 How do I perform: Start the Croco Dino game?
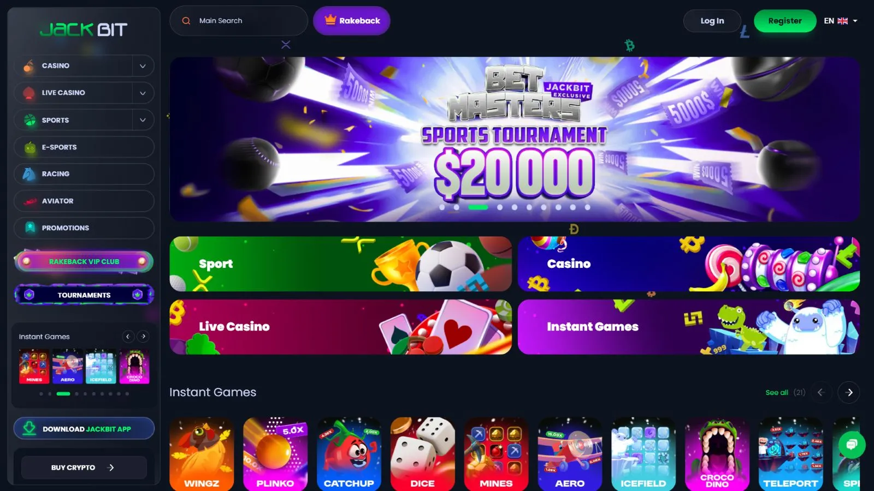[x=717, y=454]
